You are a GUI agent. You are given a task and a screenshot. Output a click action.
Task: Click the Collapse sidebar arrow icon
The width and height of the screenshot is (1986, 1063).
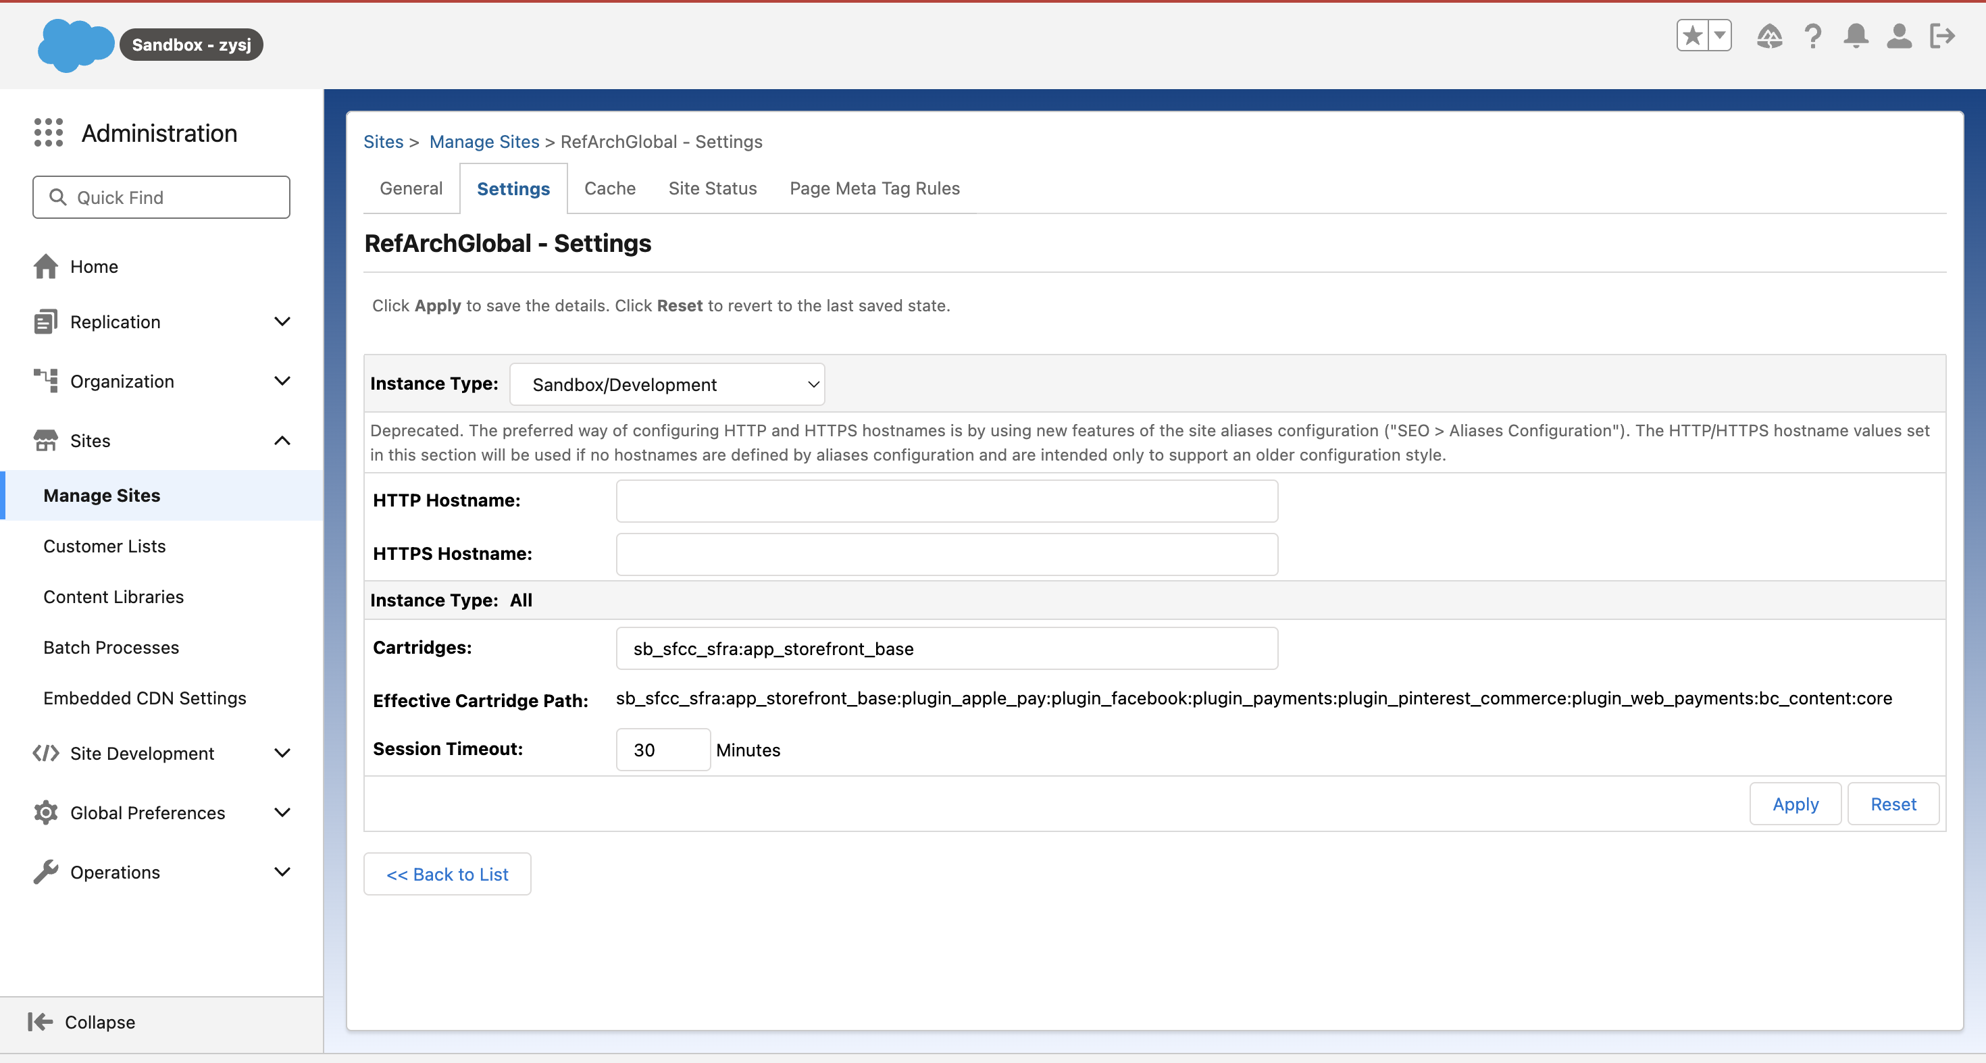[x=40, y=1021]
